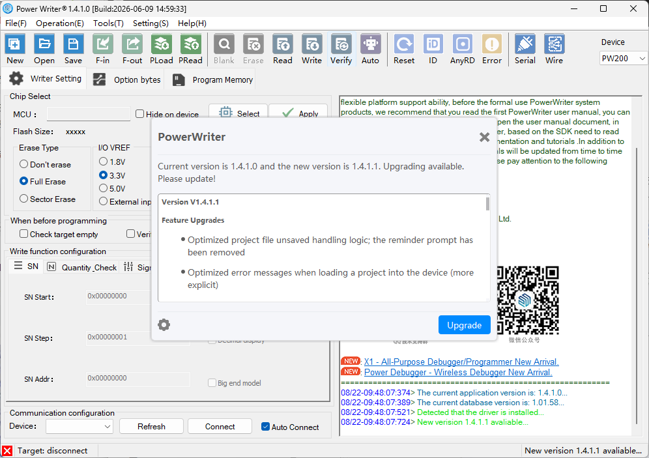
Task: Click the PRead toolbar icon
Action: click(x=190, y=49)
